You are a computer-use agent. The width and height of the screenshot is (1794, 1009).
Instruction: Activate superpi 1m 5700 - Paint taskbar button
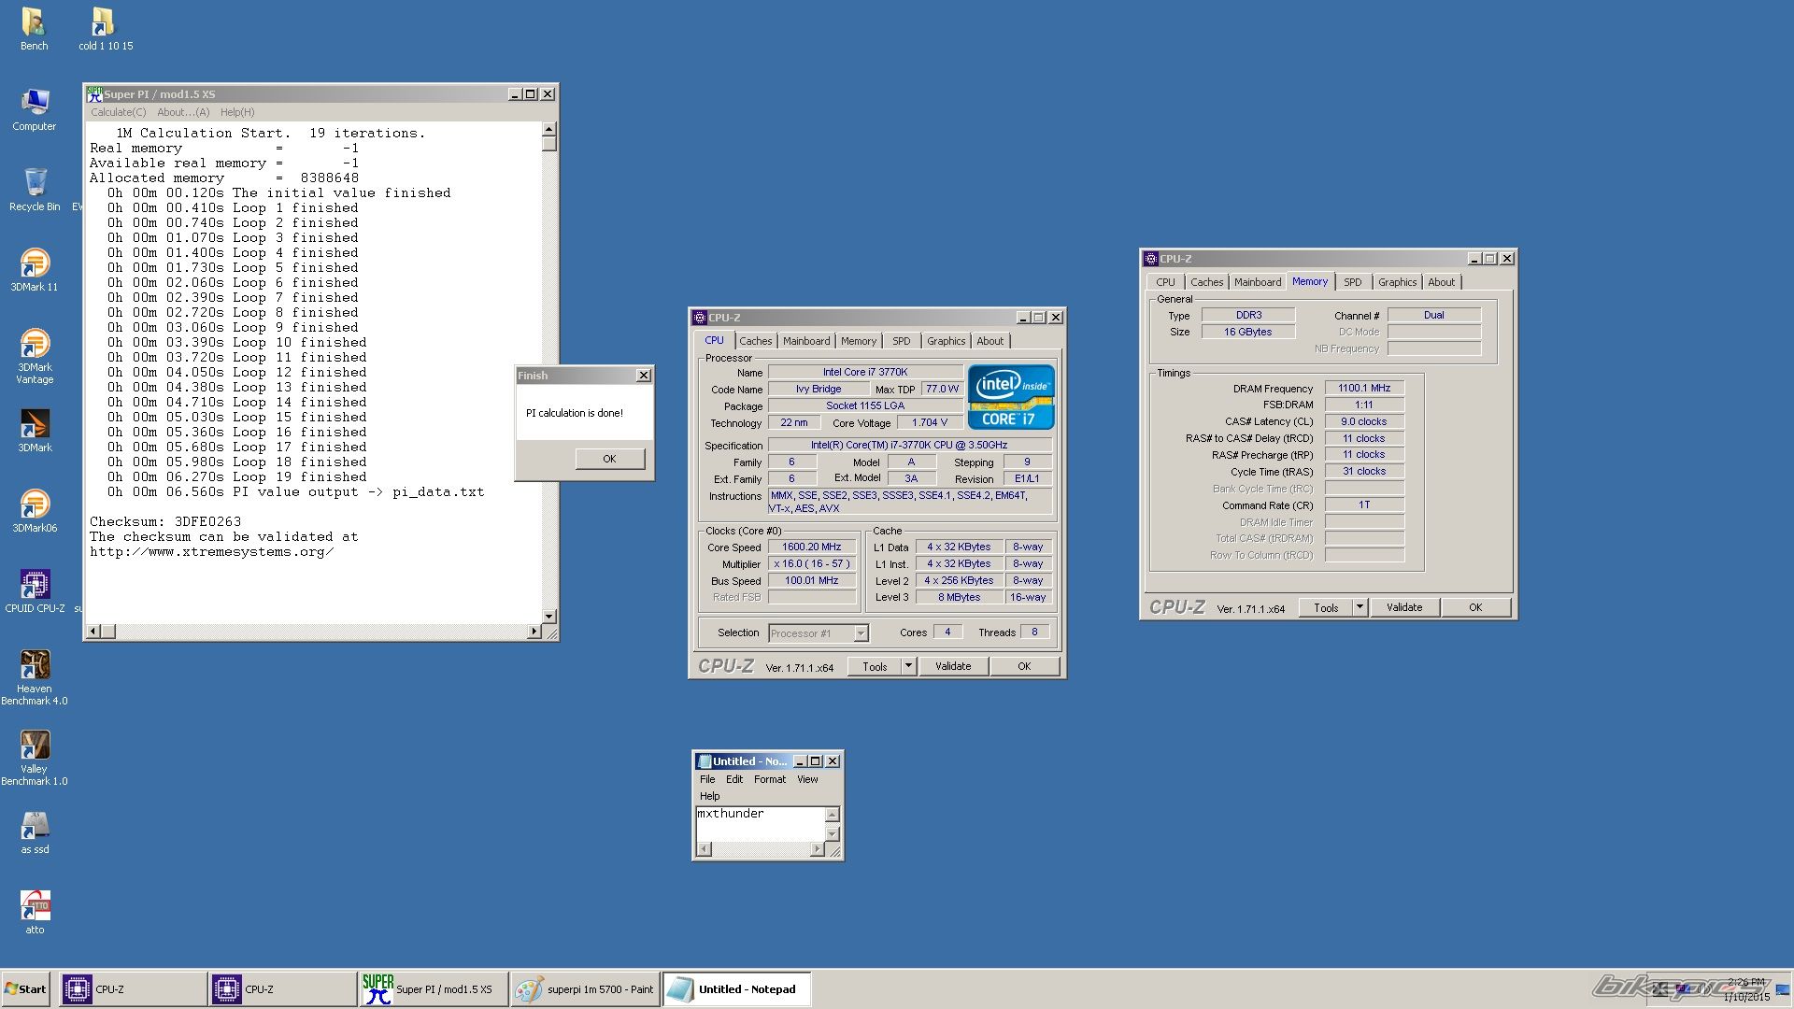(585, 989)
